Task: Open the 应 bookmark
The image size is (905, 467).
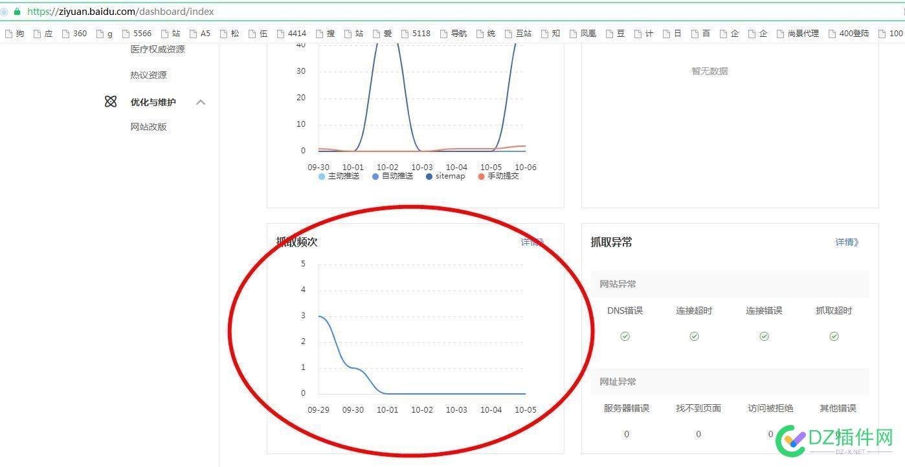Action: (x=43, y=34)
